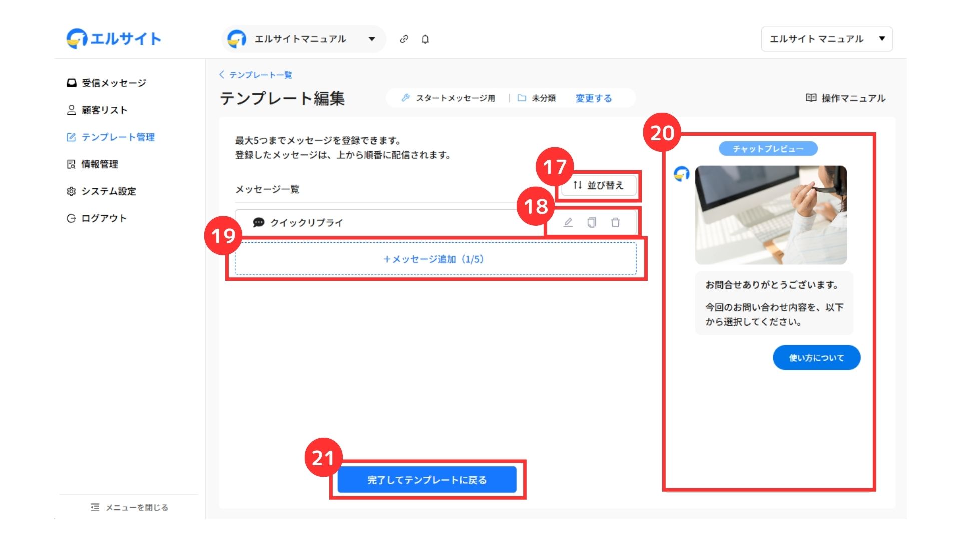The height and width of the screenshot is (540, 961).
Task: Click the duplicate copy icon for クイックリプライ
Action: tap(592, 223)
